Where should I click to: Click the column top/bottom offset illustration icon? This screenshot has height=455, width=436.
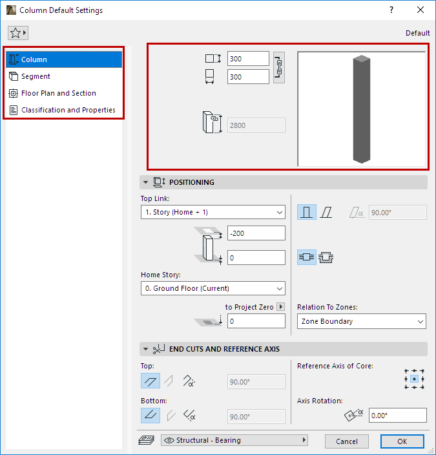[x=208, y=246]
